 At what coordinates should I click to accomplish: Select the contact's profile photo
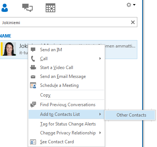click(x=9, y=49)
